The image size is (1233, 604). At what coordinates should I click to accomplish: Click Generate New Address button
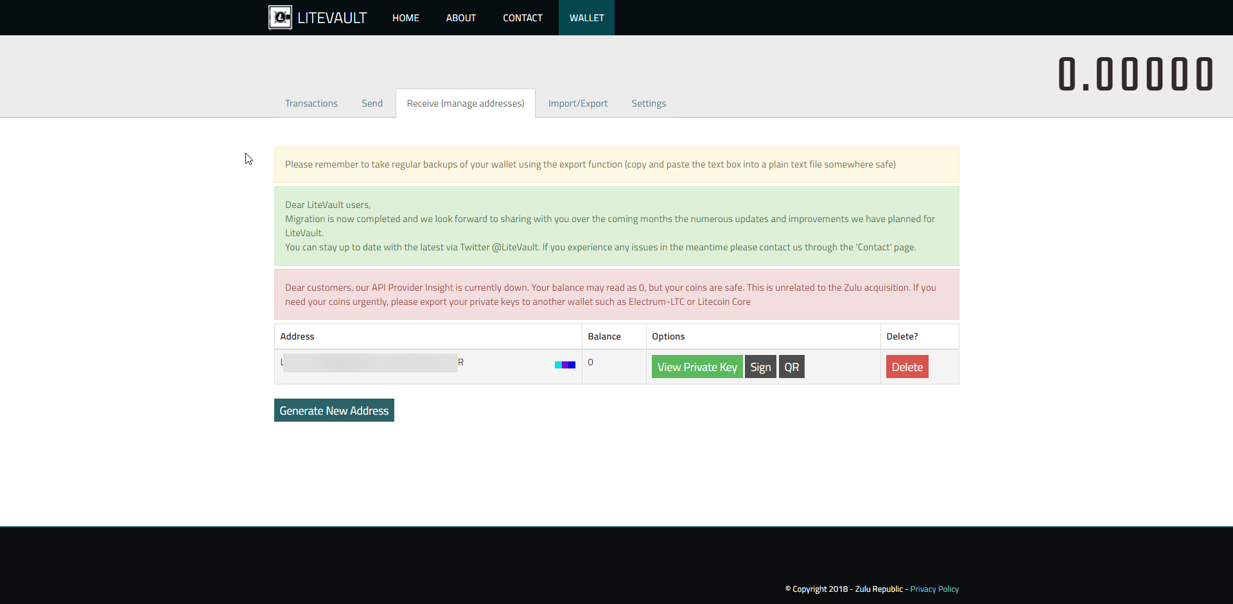pos(334,411)
